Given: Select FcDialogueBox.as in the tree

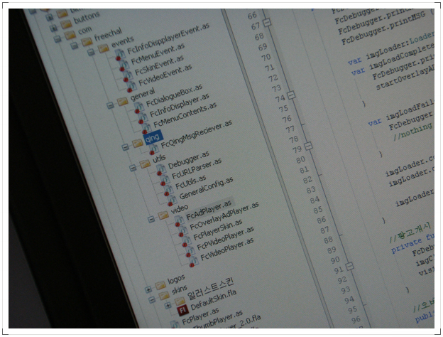Looking at the screenshot, I should (x=174, y=96).
